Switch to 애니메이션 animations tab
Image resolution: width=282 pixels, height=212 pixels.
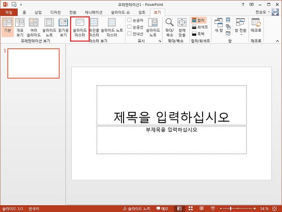pyautogui.click(x=94, y=12)
